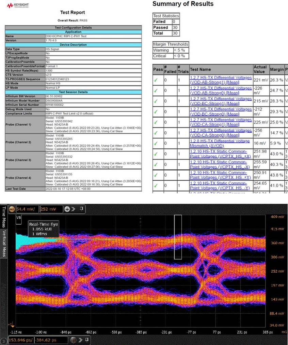Click the pin icon in horizontal toolbar
288x345 pixels.
pyautogui.click(x=87, y=340)
